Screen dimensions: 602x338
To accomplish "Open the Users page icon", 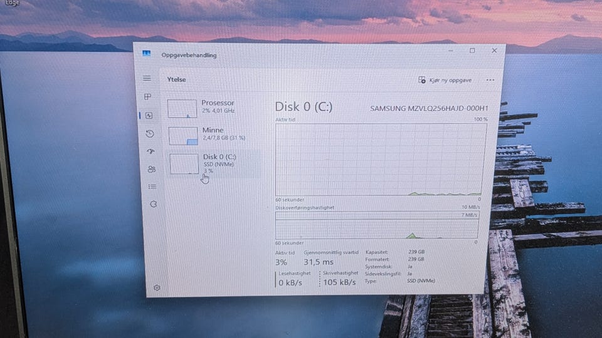I will (x=151, y=169).
